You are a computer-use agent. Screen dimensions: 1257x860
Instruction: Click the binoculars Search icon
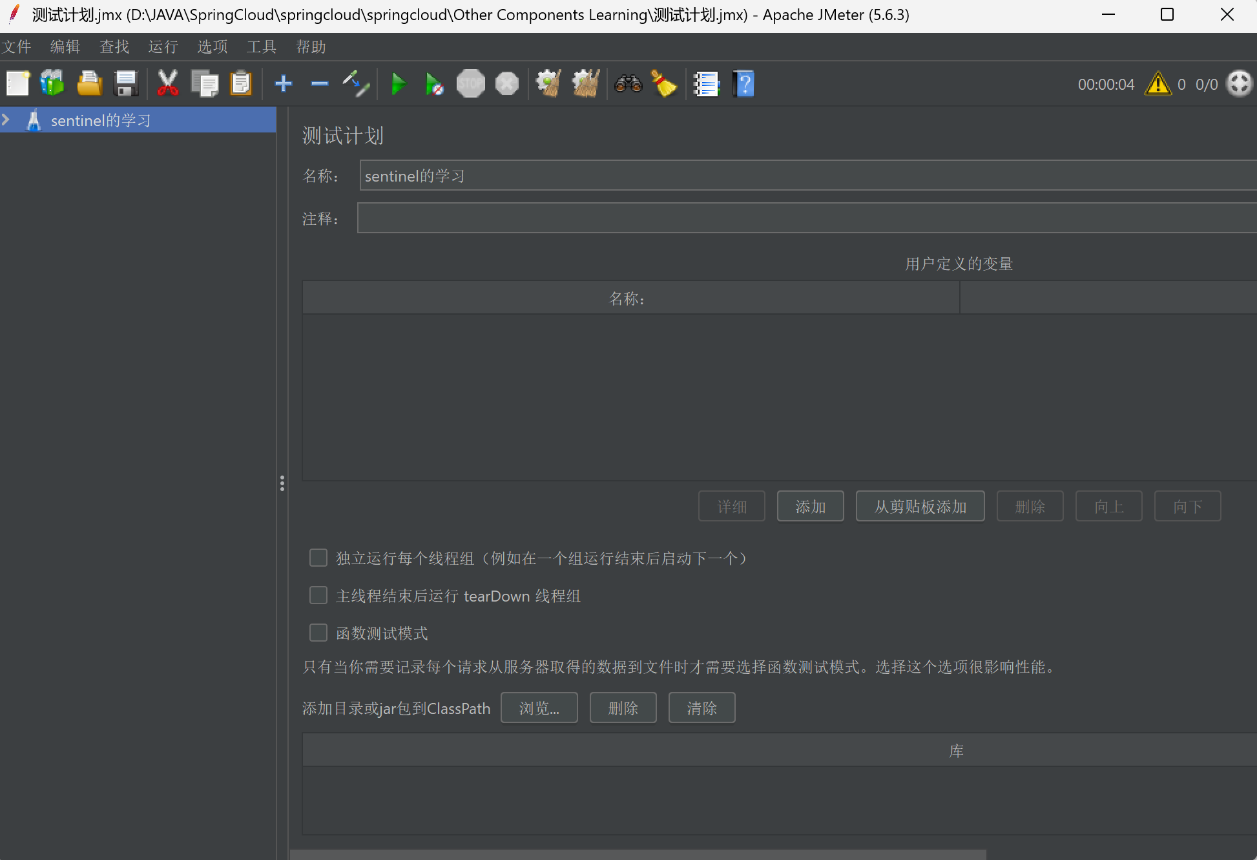coord(628,84)
